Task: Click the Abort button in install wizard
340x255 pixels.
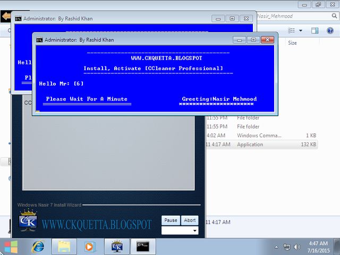Action: tap(190, 220)
